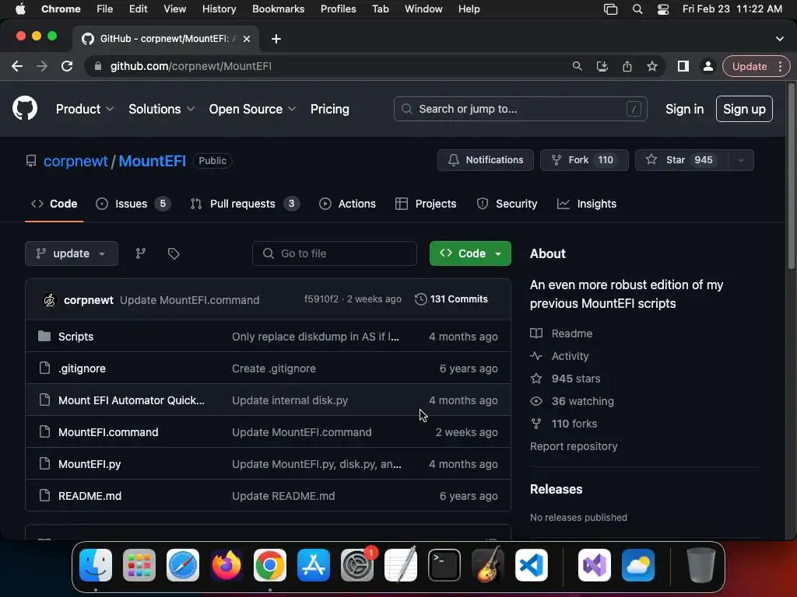
Task: Launch Firefox from the Dock
Action: pyautogui.click(x=226, y=564)
